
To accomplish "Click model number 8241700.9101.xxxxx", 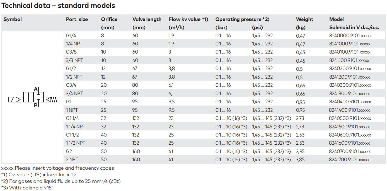I will 349,160.
